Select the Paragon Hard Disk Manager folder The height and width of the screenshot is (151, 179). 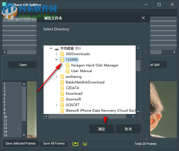click(x=95, y=65)
